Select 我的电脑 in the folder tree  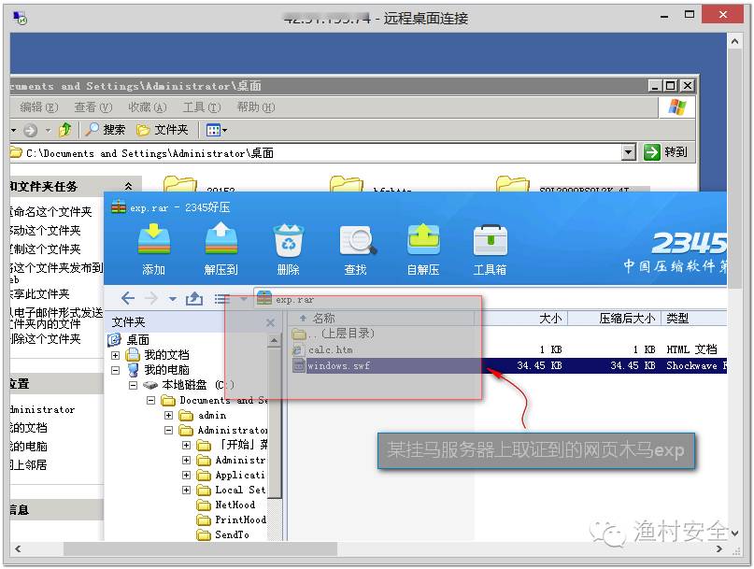click(166, 370)
